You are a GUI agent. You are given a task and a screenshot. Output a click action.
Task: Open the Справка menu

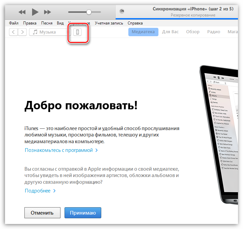135,23
